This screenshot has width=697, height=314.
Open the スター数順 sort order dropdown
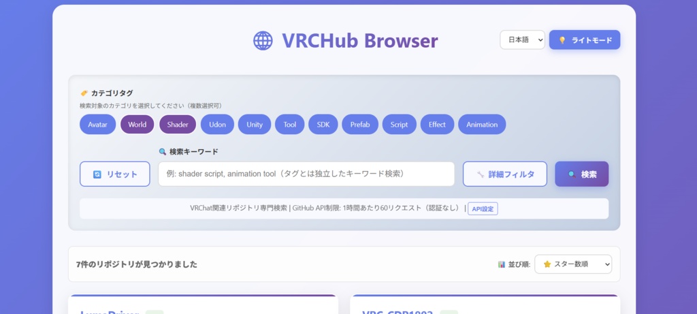573,264
